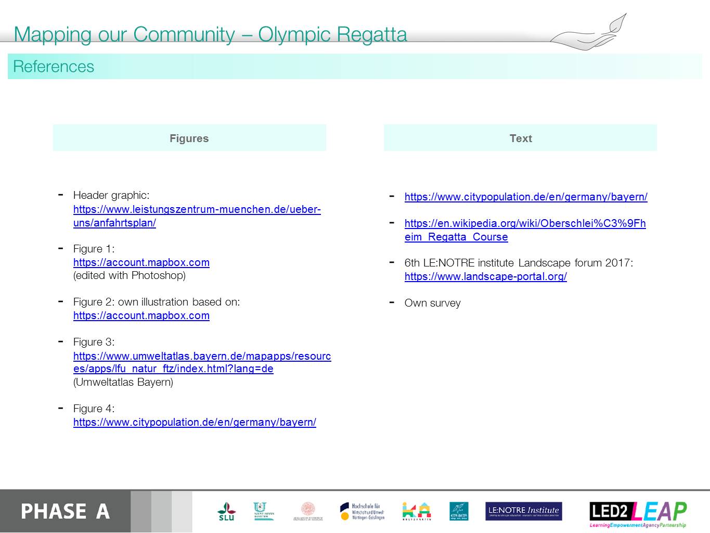
Task: Click the 'Figures' column heading
Action: pyautogui.click(x=189, y=138)
